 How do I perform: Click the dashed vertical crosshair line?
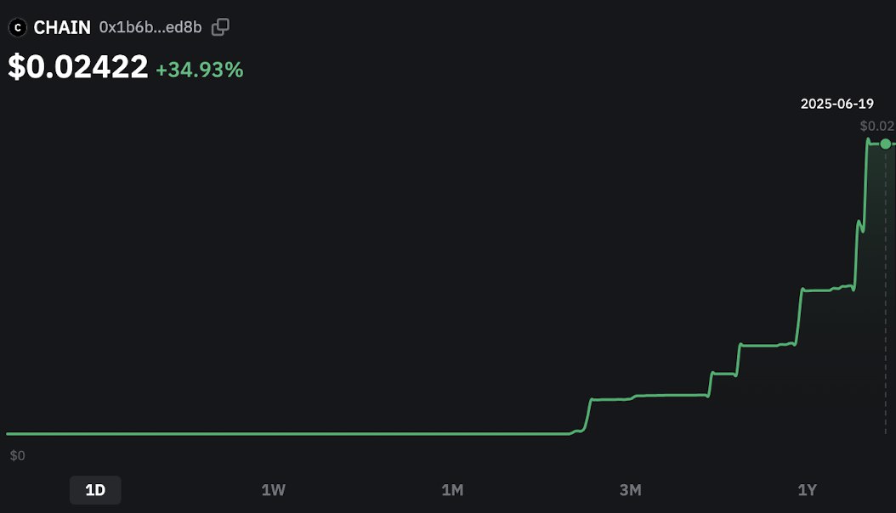click(885, 291)
